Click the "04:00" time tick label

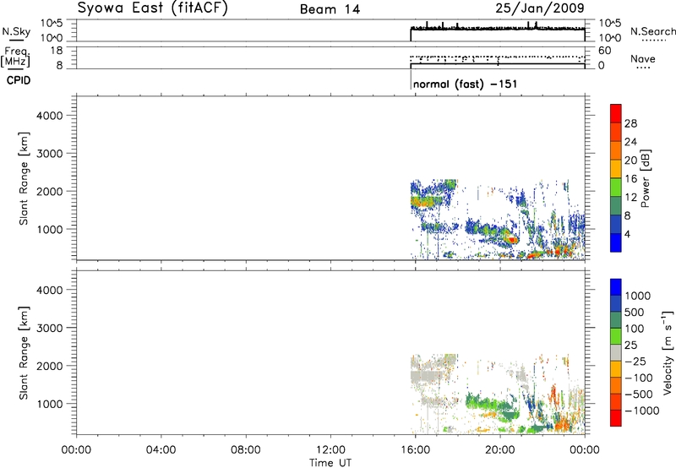tap(161, 450)
